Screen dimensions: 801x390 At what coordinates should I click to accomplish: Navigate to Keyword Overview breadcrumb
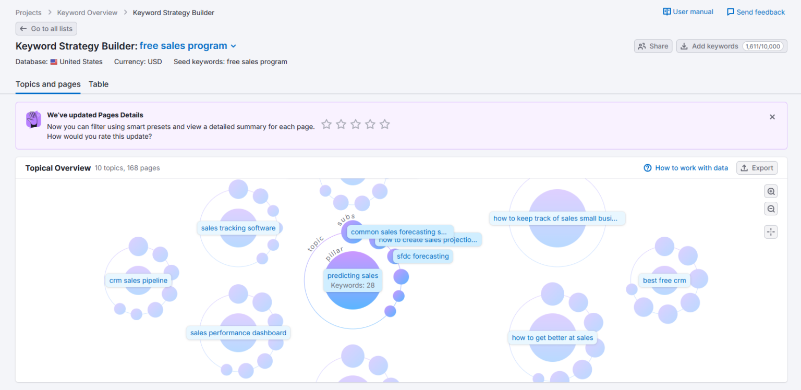coord(87,13)
